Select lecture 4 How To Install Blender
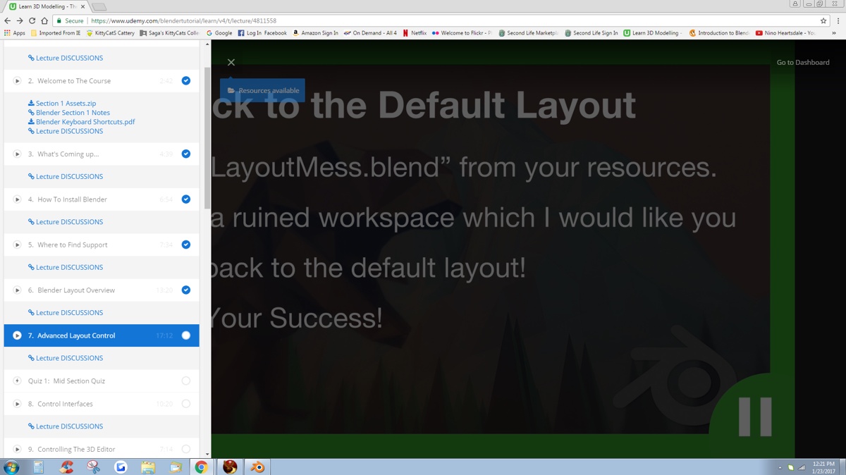Image resolution: width=846 pixels, height=475 pixels. click(x=102, y=199)
